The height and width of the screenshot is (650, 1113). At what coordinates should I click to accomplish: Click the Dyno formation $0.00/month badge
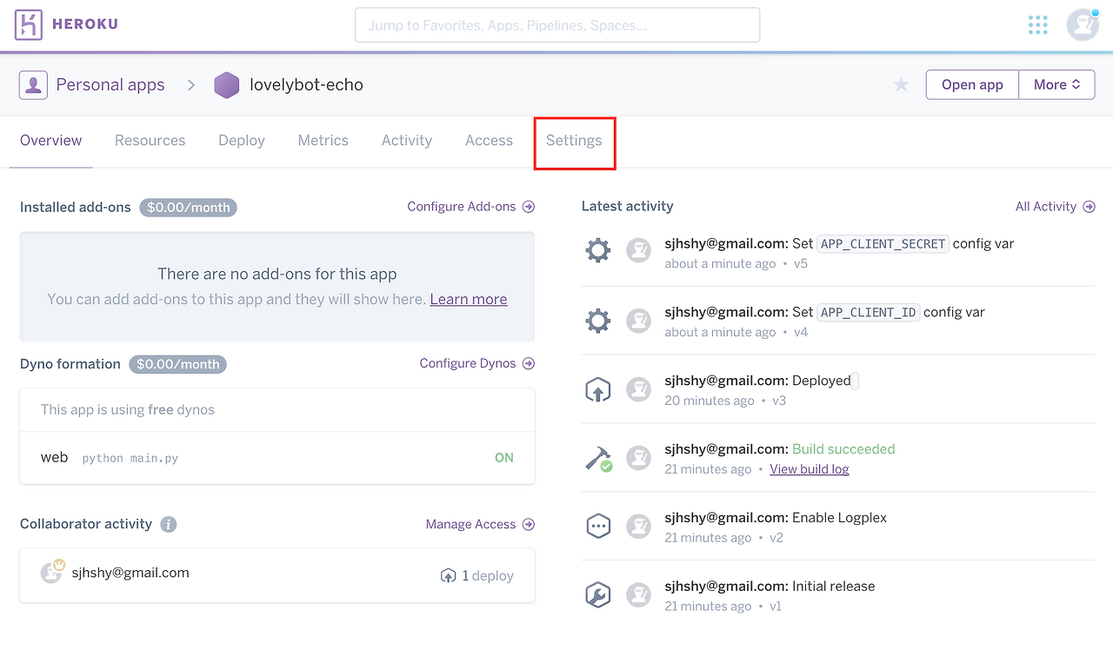177,364
